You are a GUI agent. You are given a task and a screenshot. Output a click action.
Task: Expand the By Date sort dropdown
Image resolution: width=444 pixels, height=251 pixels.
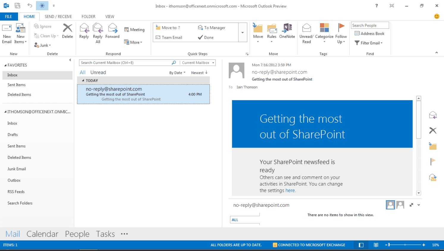coord(177,73)
